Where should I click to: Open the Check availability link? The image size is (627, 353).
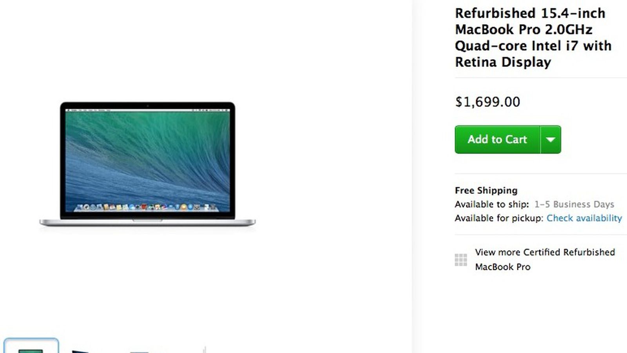pyautogui.click(x=584, y=218)
